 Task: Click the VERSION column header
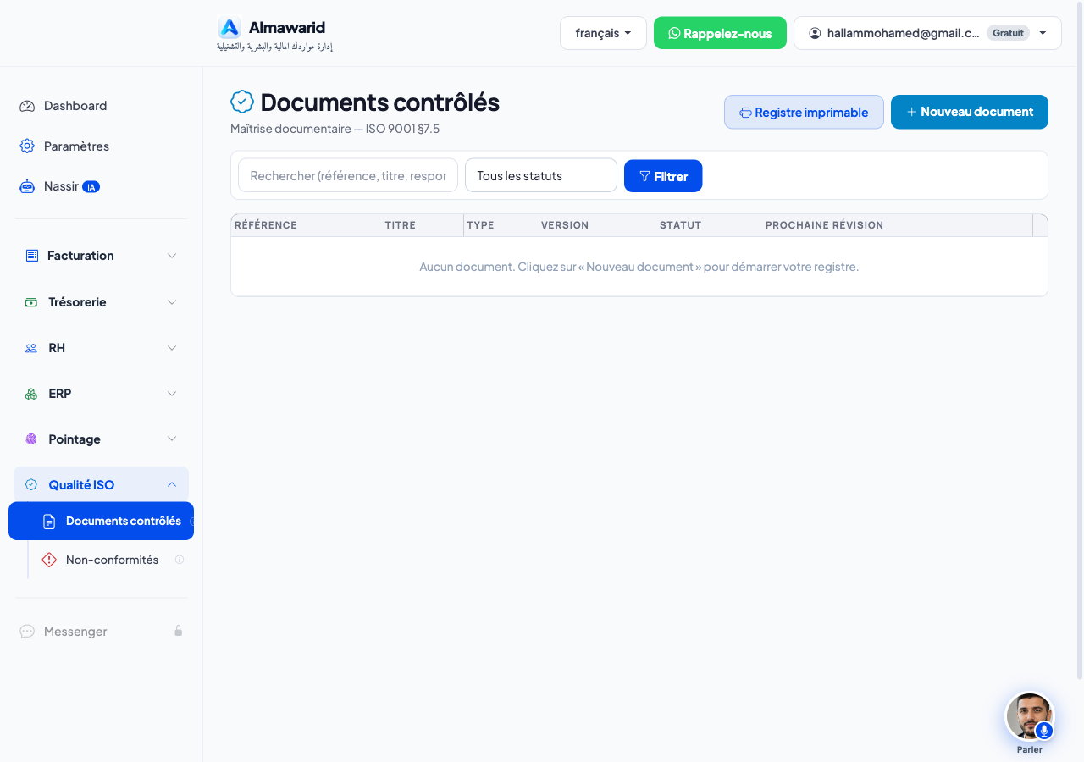point(565,225)
